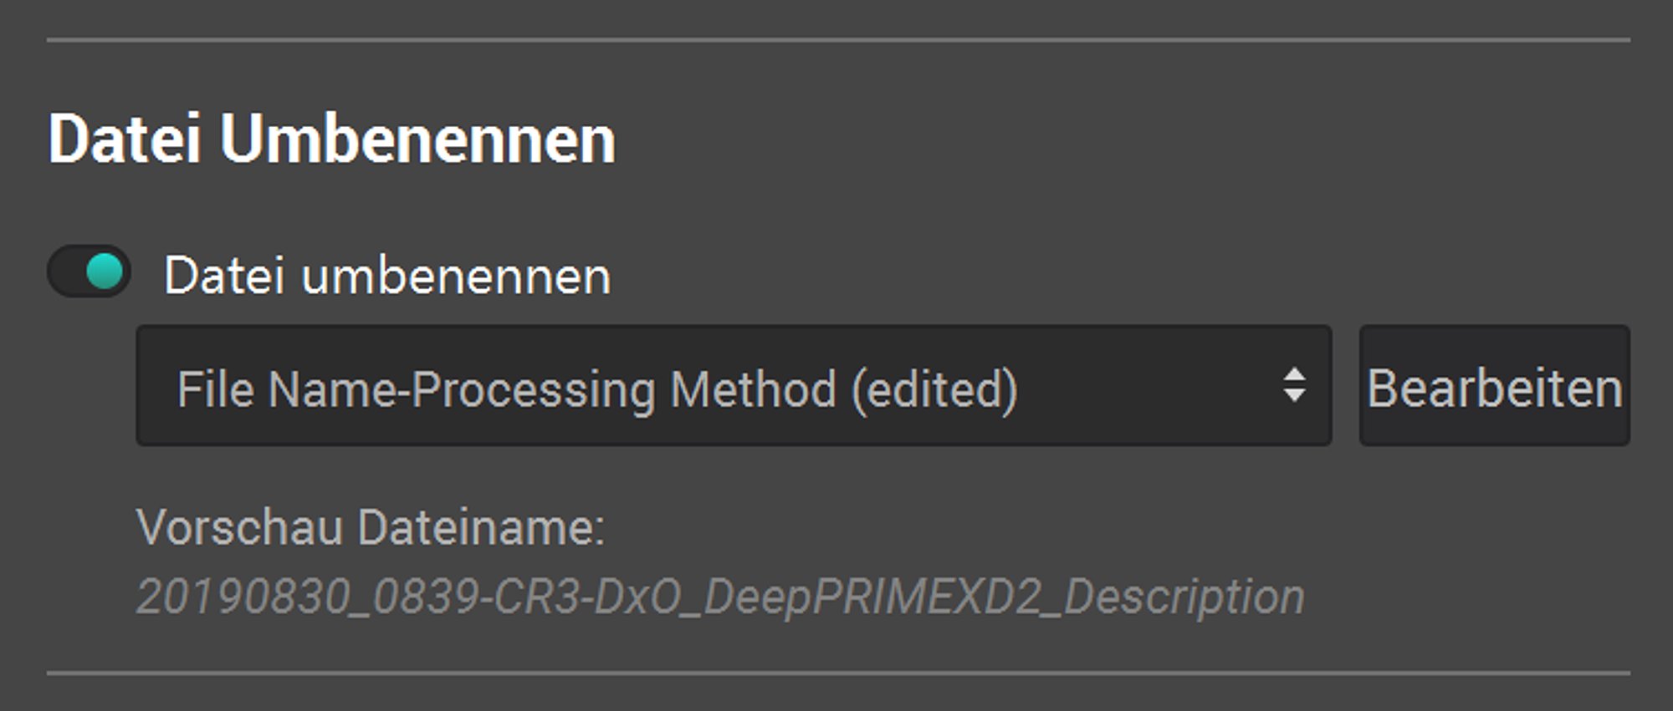Click the 'Datei umbenennen' toggle label text
This screenshot has width=1673, height=711.
[x=387, y=276]
